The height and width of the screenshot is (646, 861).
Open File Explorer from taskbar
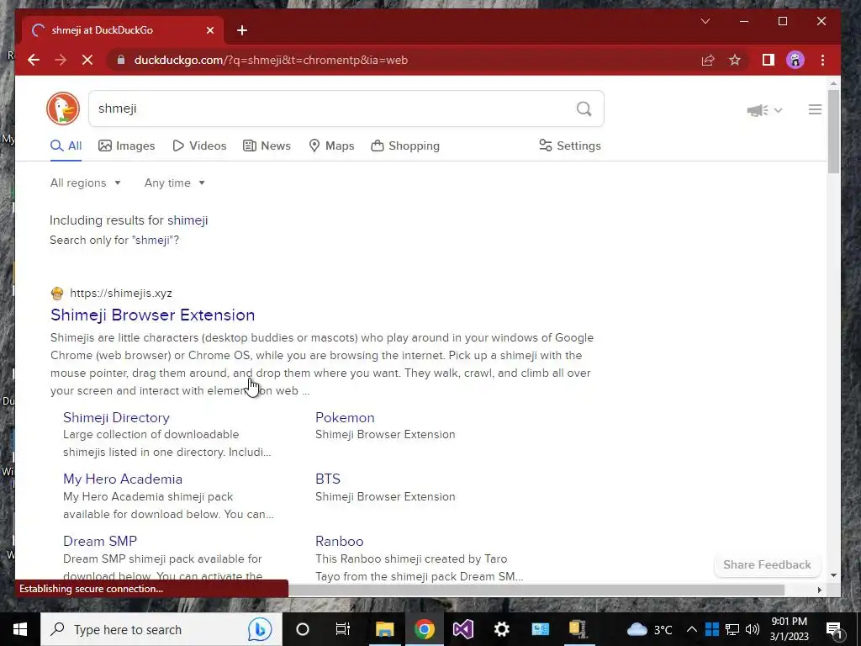(x=384, y=629)
